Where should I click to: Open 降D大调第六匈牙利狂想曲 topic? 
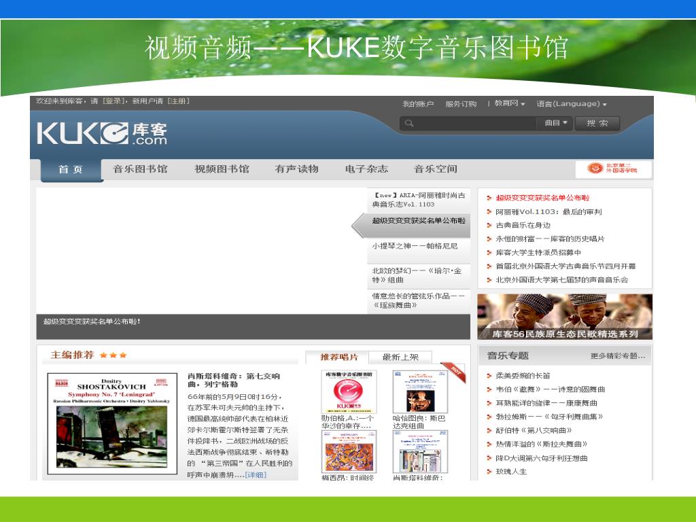pyautogui.click(x=542, y=458)
